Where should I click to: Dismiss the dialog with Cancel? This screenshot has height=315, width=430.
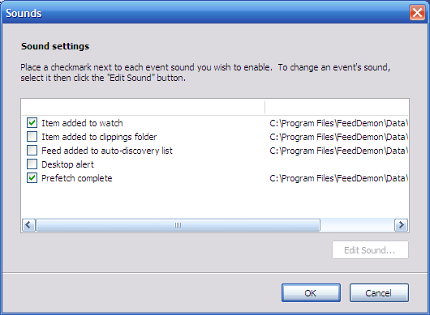point(379,293)
